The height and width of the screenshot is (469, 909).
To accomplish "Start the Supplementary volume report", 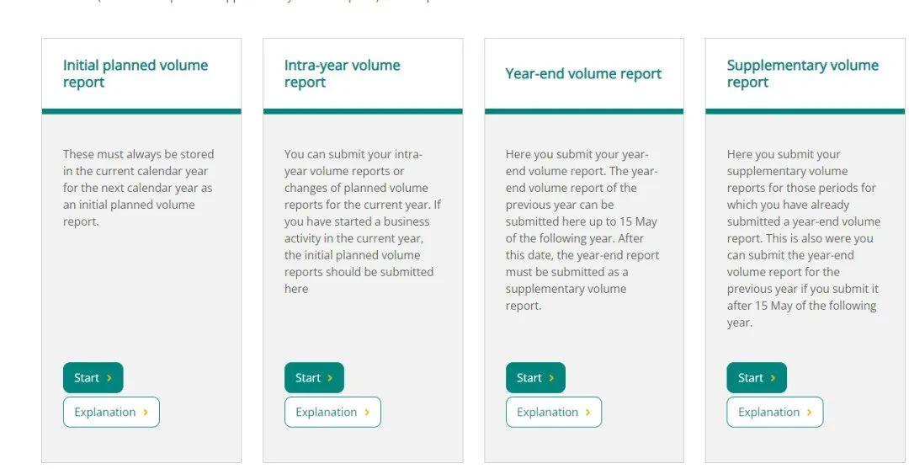I will [x=757, y=378].
